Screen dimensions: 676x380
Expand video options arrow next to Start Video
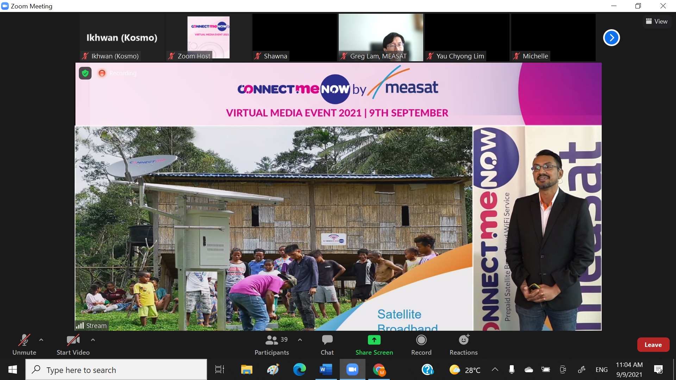click(93, 340)
